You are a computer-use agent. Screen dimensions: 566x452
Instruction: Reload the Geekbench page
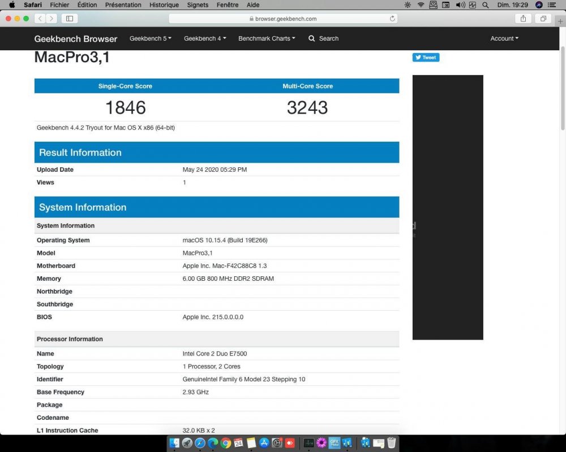(x=392, y=19)
